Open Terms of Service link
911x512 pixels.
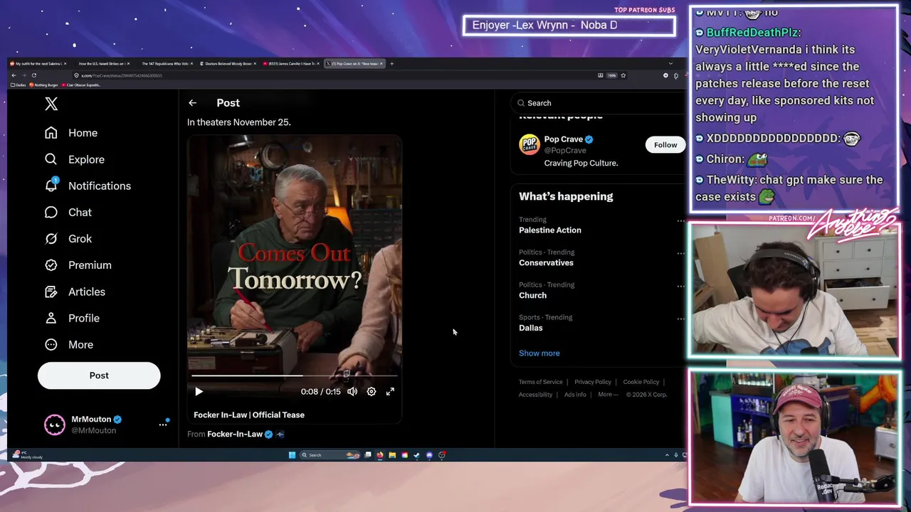pos(540,382)
